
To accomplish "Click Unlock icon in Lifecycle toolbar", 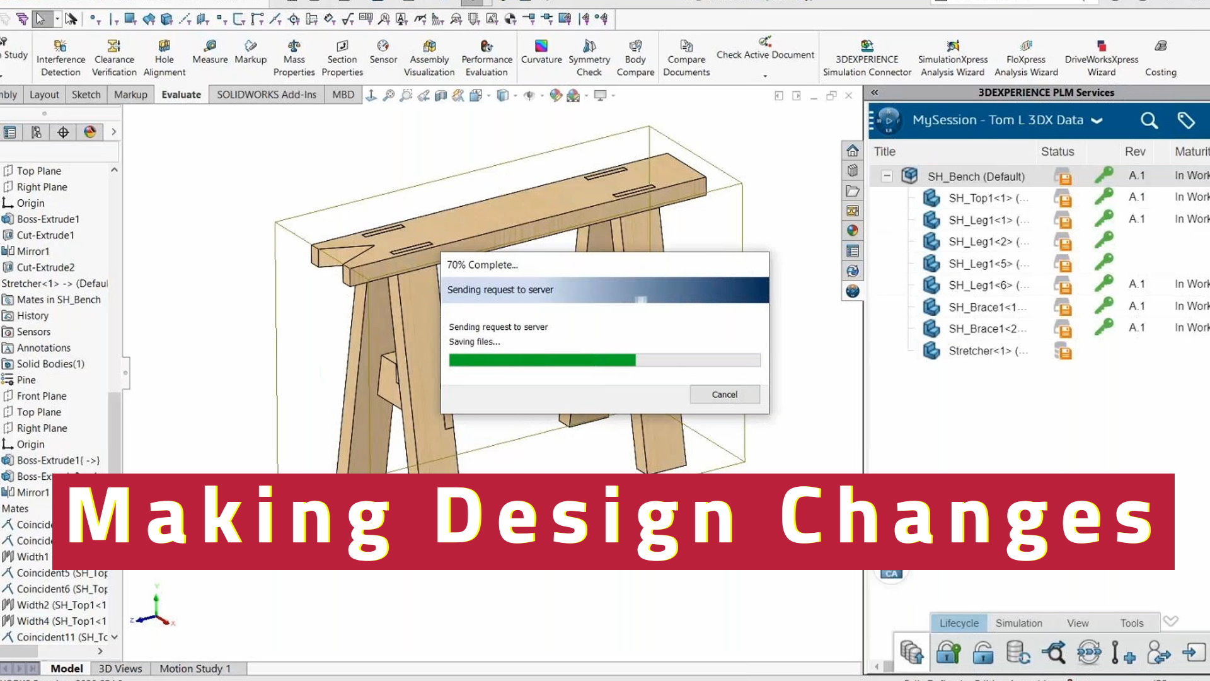I will coord(983,652).
